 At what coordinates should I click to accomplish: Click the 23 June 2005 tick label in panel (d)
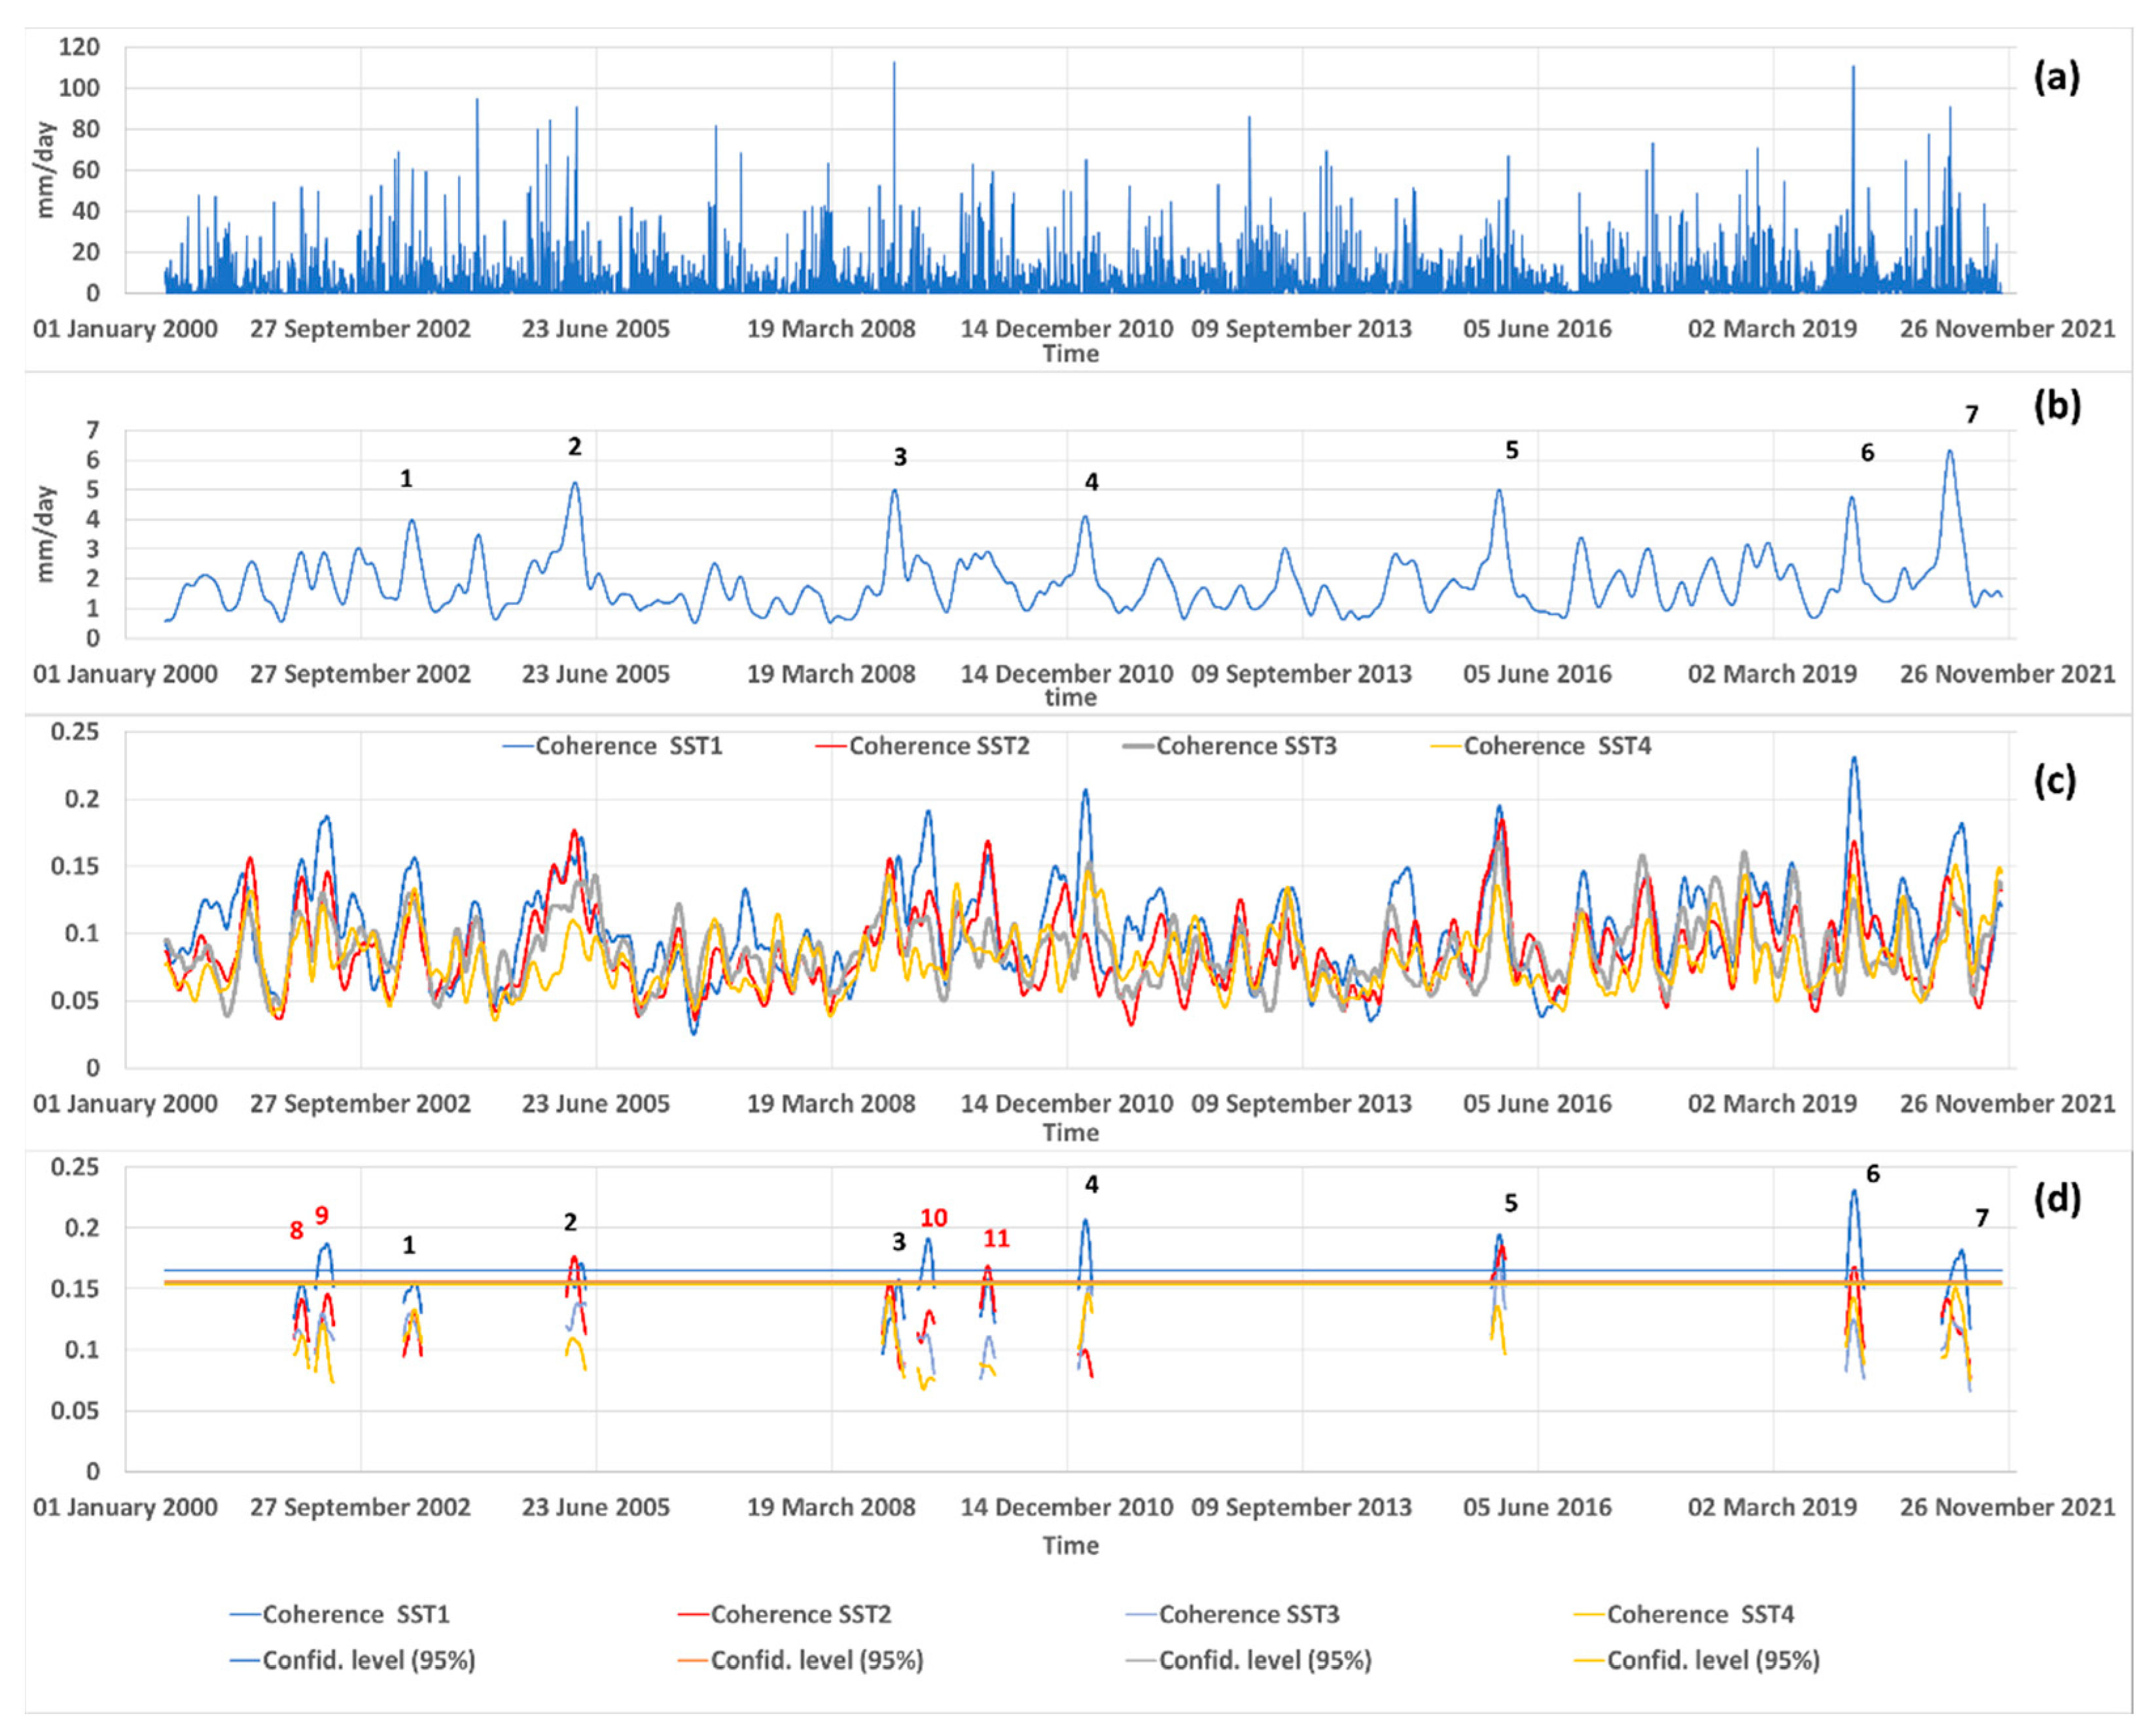[x=595, y=1507]
